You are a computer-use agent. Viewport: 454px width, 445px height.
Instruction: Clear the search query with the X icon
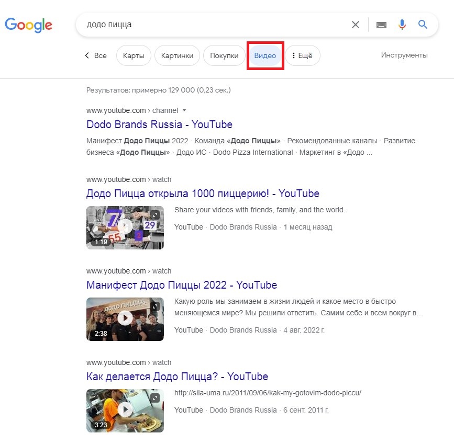(x=356, y=25)
